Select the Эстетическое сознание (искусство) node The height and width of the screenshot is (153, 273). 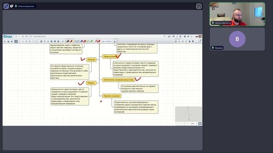pyautogui.click(x=119, y=80)
